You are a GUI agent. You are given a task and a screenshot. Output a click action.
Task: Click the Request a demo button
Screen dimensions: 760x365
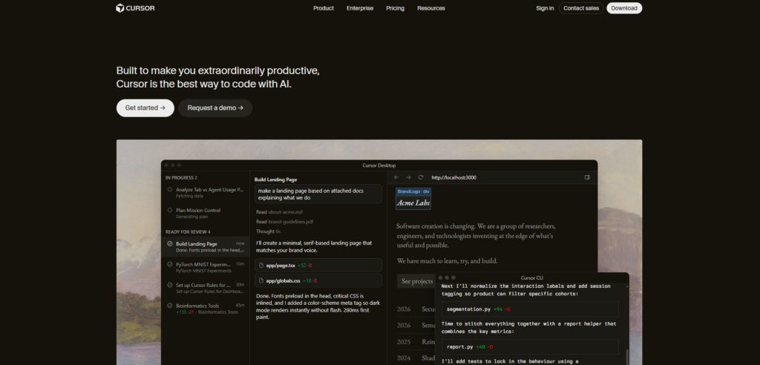coord(215,108)
